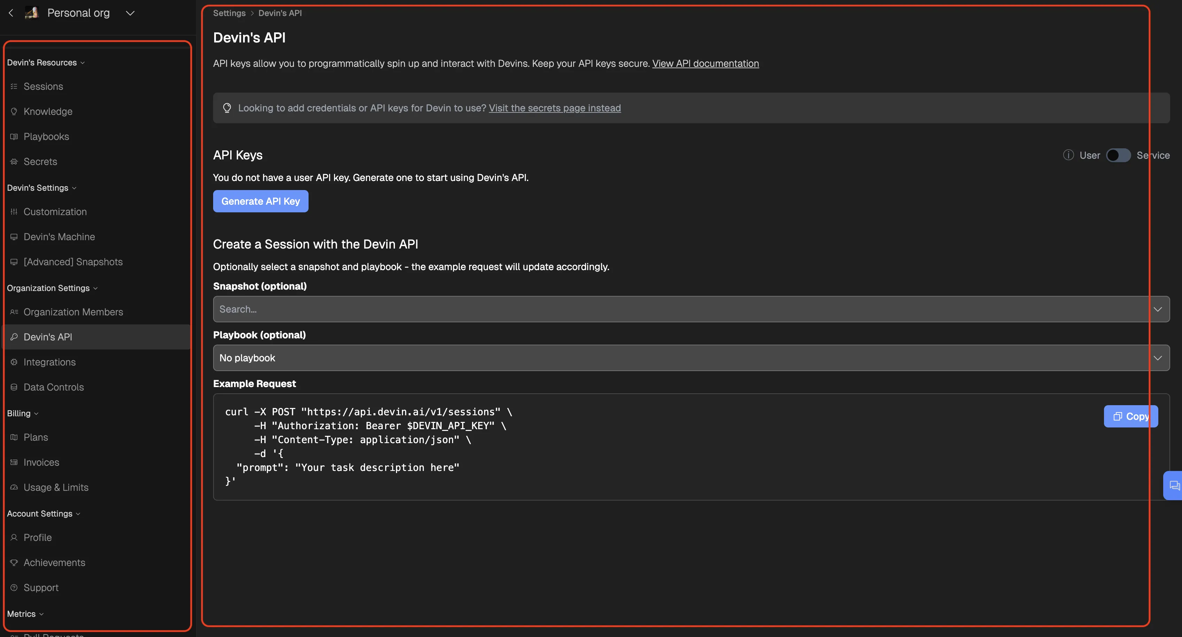1182x637 pixels.
Task: Click the Playbooks book icon
Action: [14, 137]
